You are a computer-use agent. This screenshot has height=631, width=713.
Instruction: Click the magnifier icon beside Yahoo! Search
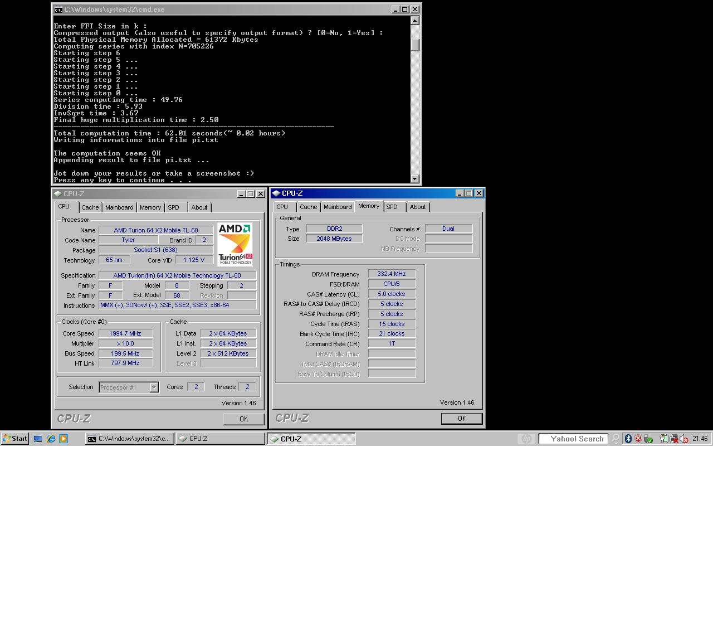pos(615,439)
